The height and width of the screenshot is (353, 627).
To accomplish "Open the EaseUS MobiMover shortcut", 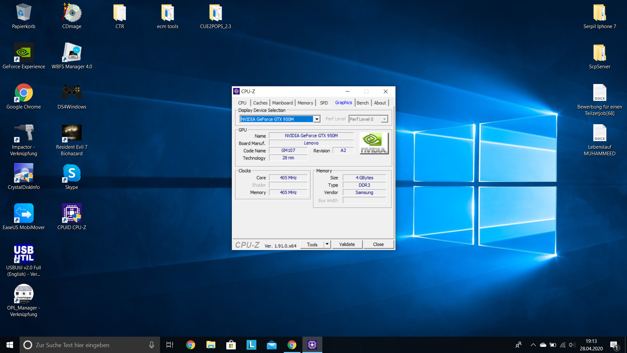I will pos(24,213).
